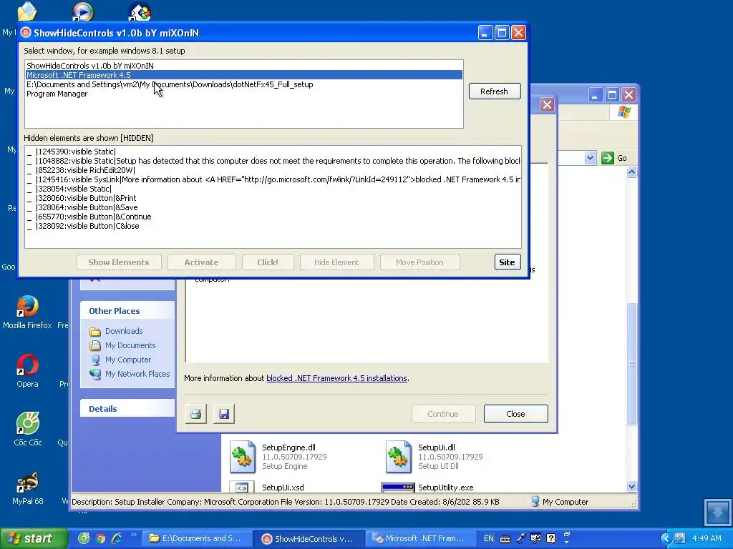Click the Site button

click(x=508, y=262)
